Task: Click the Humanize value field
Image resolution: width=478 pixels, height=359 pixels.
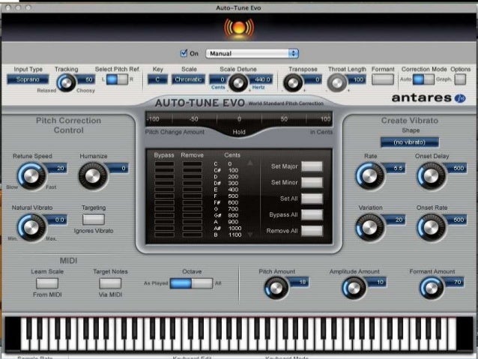Action: pos(118,168)
